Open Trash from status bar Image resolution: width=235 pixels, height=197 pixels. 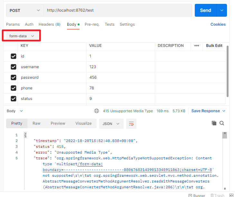[x=217, y=195]
